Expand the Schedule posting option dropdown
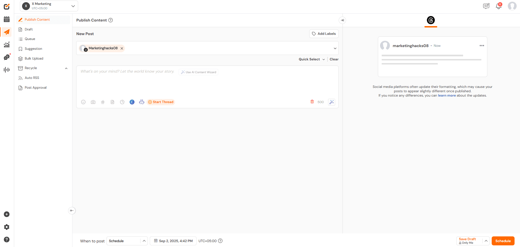520x247 pixels. pos(144,241)
